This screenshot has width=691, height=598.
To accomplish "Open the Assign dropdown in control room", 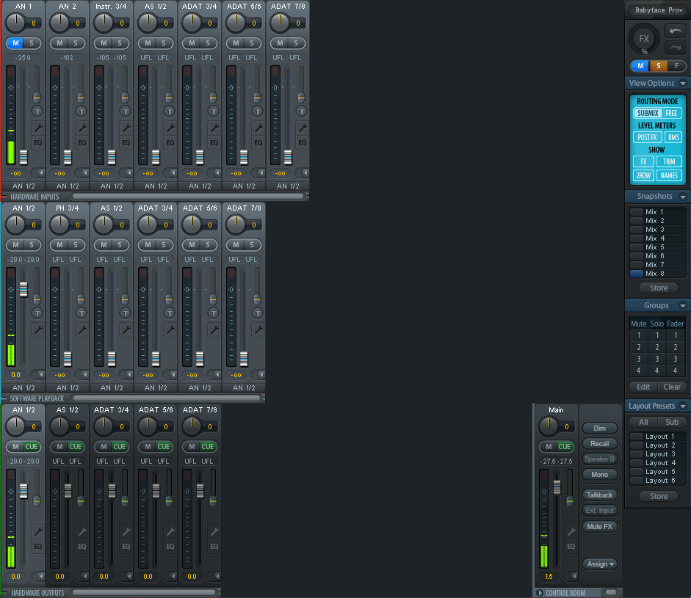I will click(x=600, y=564).
